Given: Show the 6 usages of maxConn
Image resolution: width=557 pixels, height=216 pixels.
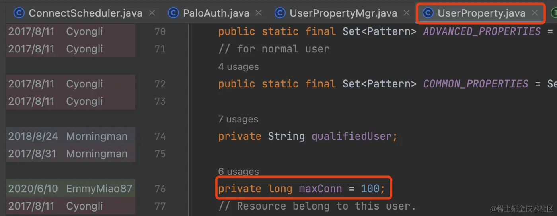Looking at the screenshot, I should click(x=238, y=172).
